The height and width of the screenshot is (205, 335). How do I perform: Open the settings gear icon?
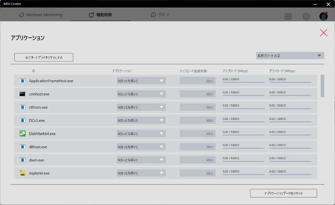coord(306,16)
